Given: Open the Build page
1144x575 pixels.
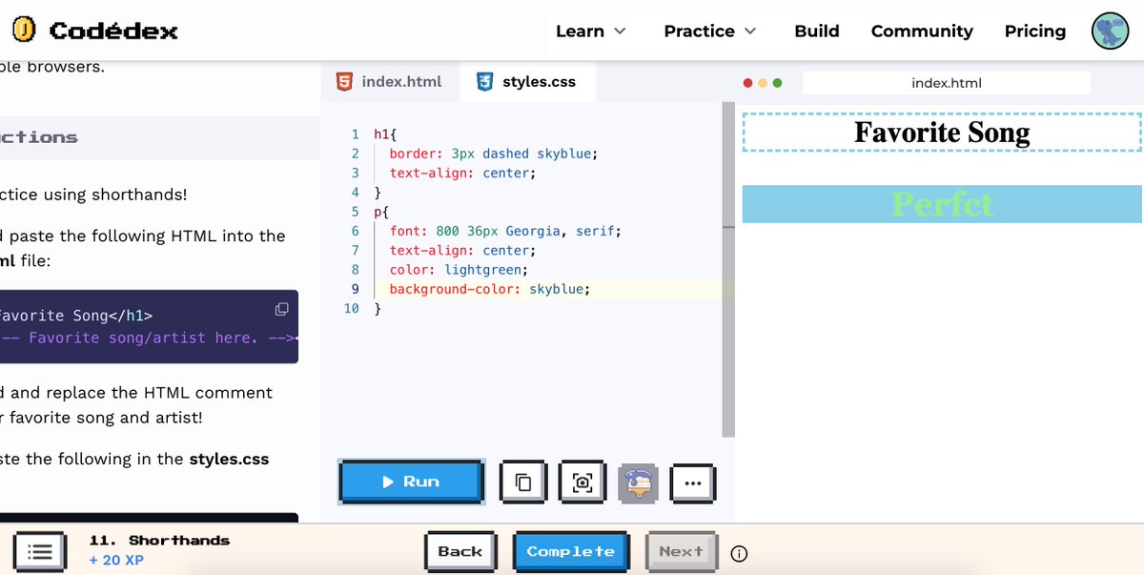Looking at the screenshot, I should click(x=817, y=31).
